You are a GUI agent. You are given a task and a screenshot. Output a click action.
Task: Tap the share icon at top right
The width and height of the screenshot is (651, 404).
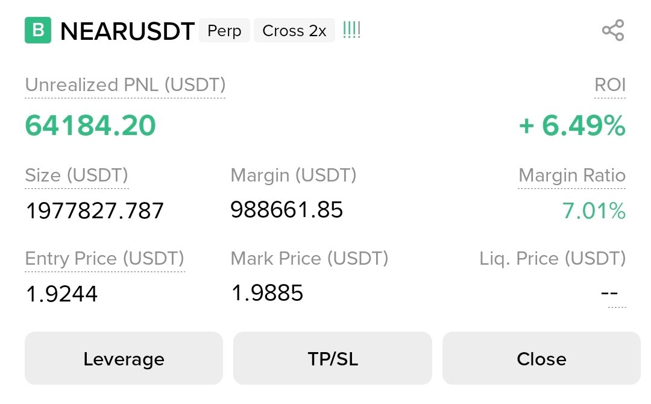pos(613,30)
